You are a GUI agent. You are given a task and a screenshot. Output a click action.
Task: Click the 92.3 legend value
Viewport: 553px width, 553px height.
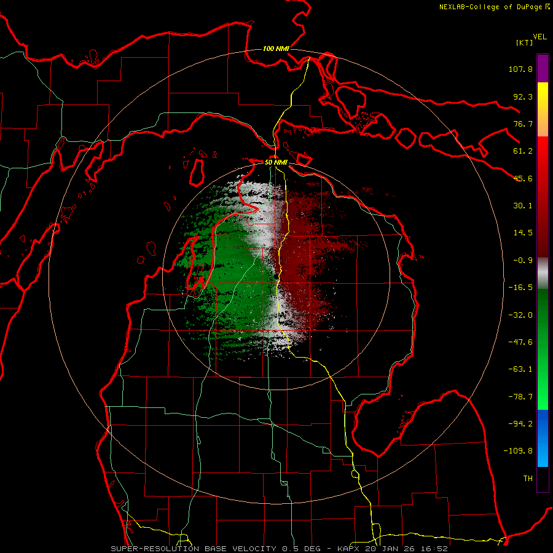click(523, 96)
